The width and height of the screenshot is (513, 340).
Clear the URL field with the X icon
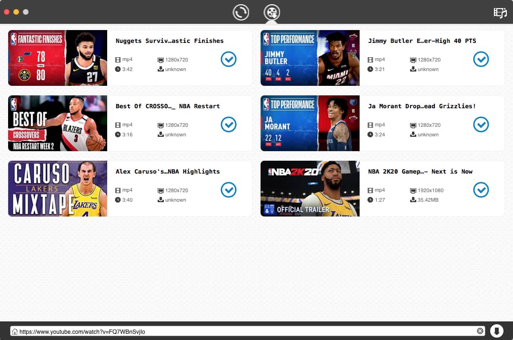[x=480, y=331]
